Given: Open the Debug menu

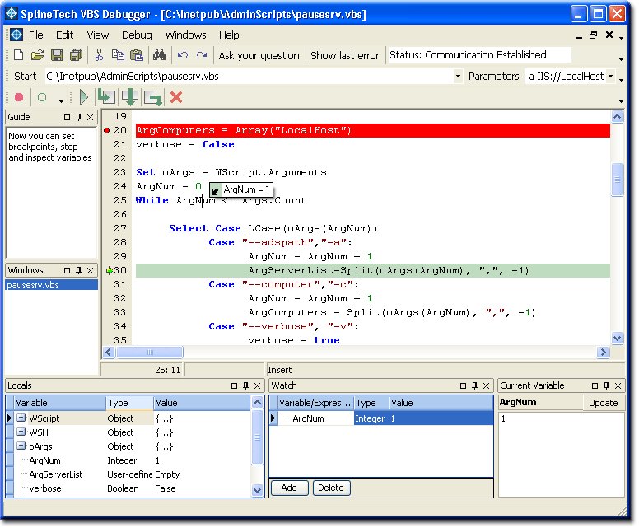Looking at the screenshot, I should click(137, 35).
